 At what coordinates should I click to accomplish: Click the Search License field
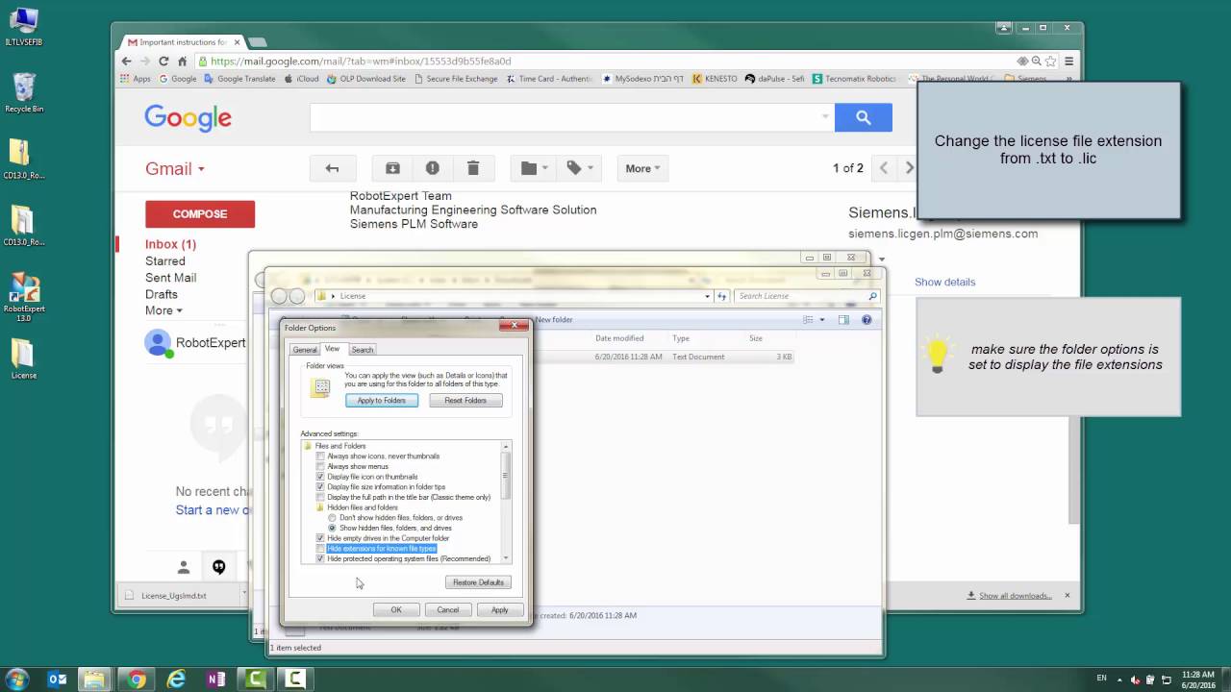806,296
